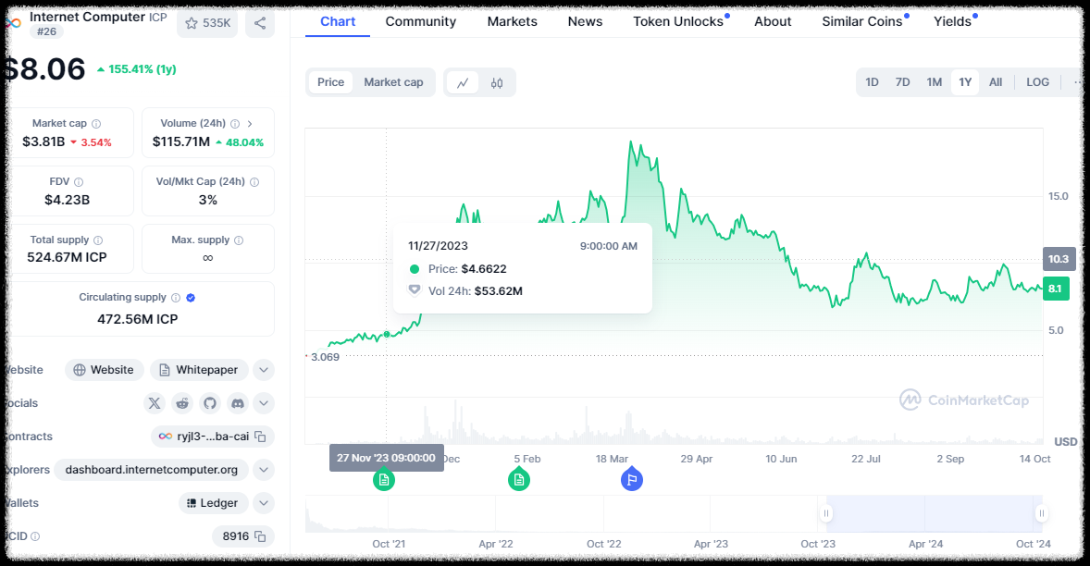
Task: Open Volume (24h) details arrow
Action: coord(250,124)
